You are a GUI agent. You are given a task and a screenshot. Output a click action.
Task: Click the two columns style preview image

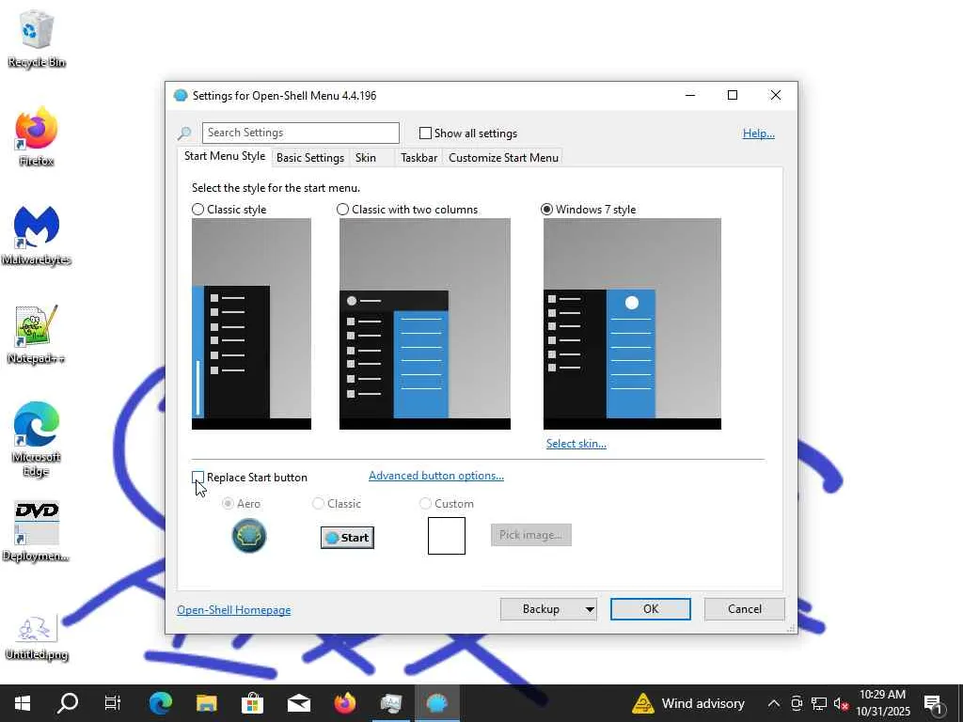(x=425, y=323)
